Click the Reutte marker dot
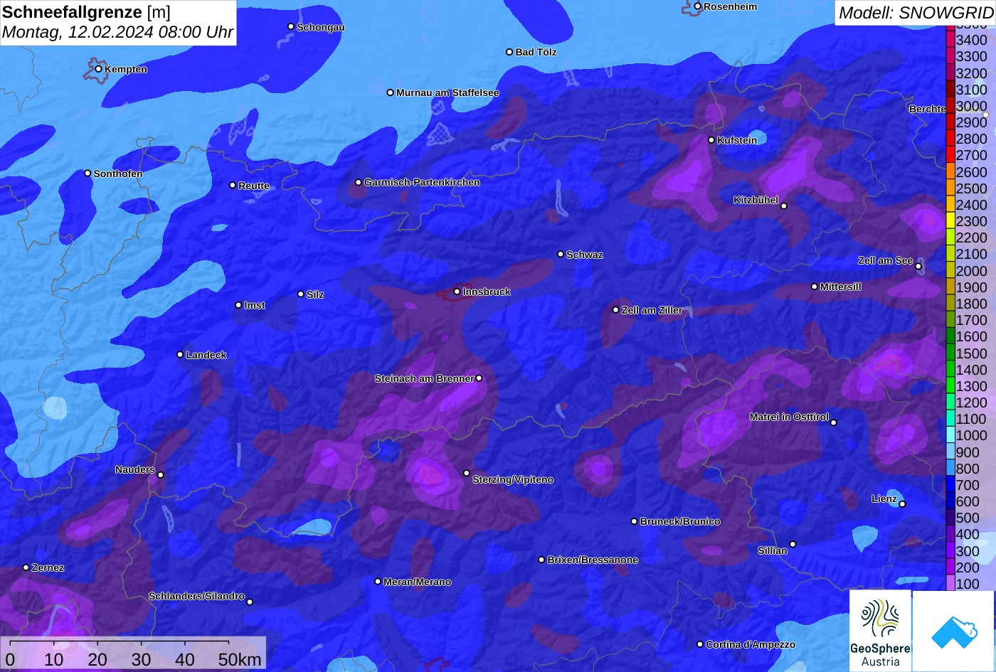The height and width of the screenshot is (672, 996). 233,186
